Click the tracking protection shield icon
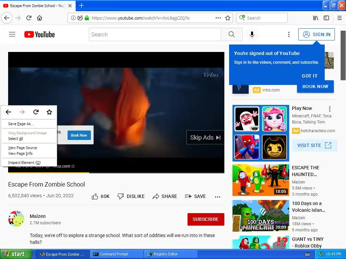This screenshot has height=259, width=346. click(80, 18)
